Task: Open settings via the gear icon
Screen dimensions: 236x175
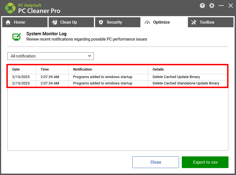Action: [212, 6]
